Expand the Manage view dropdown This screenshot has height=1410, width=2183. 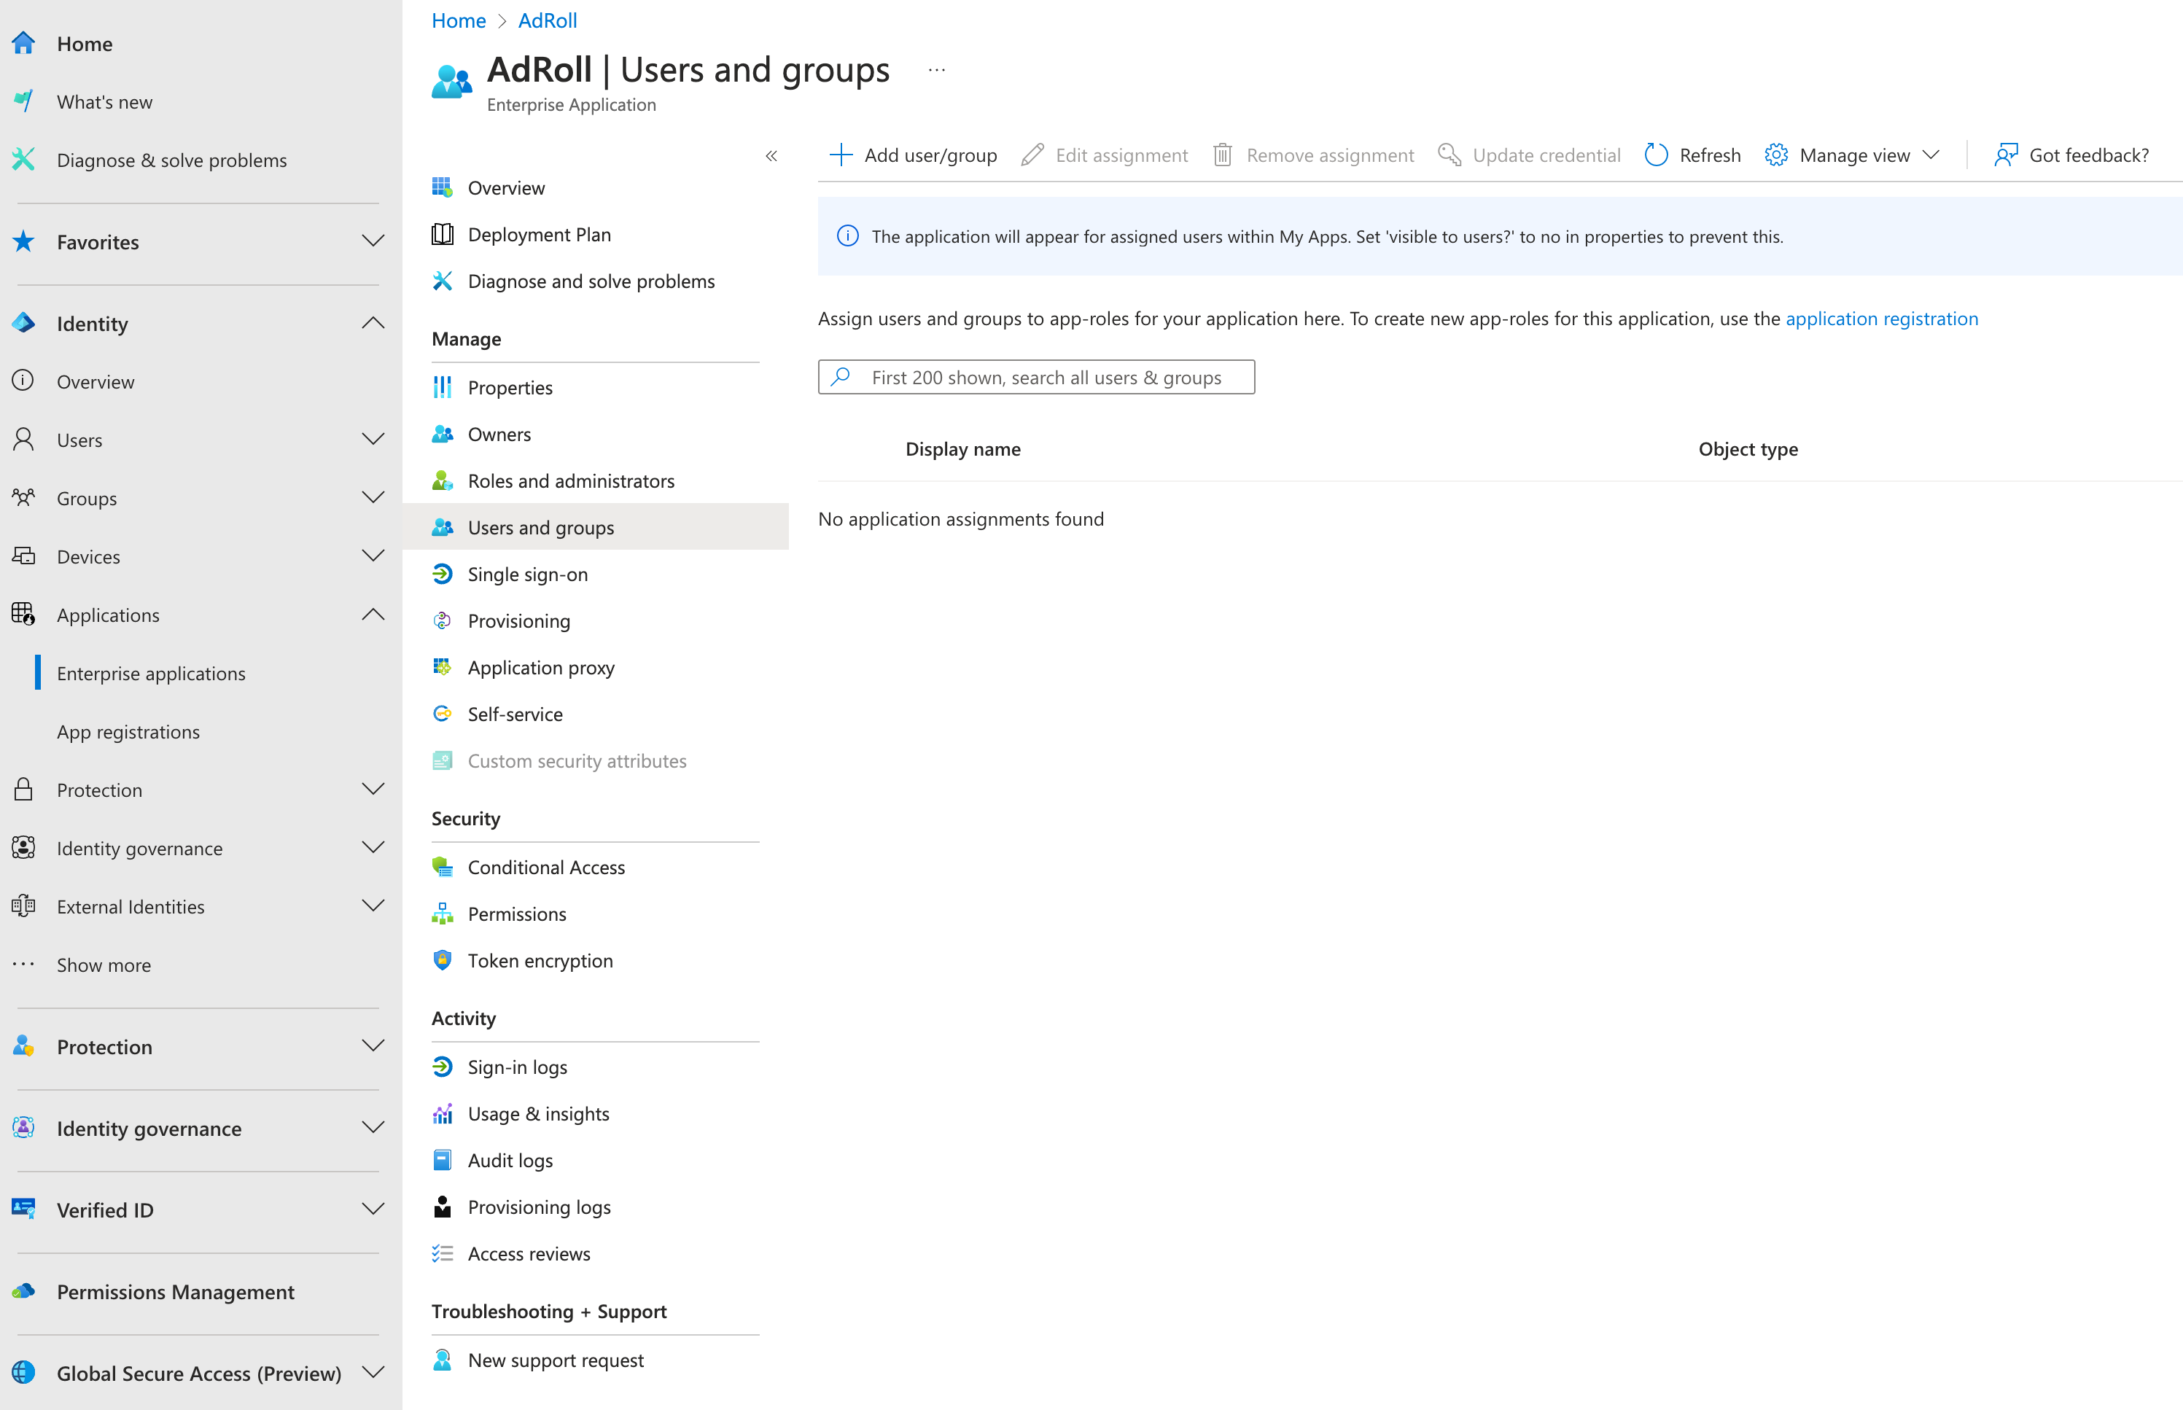1930,155
